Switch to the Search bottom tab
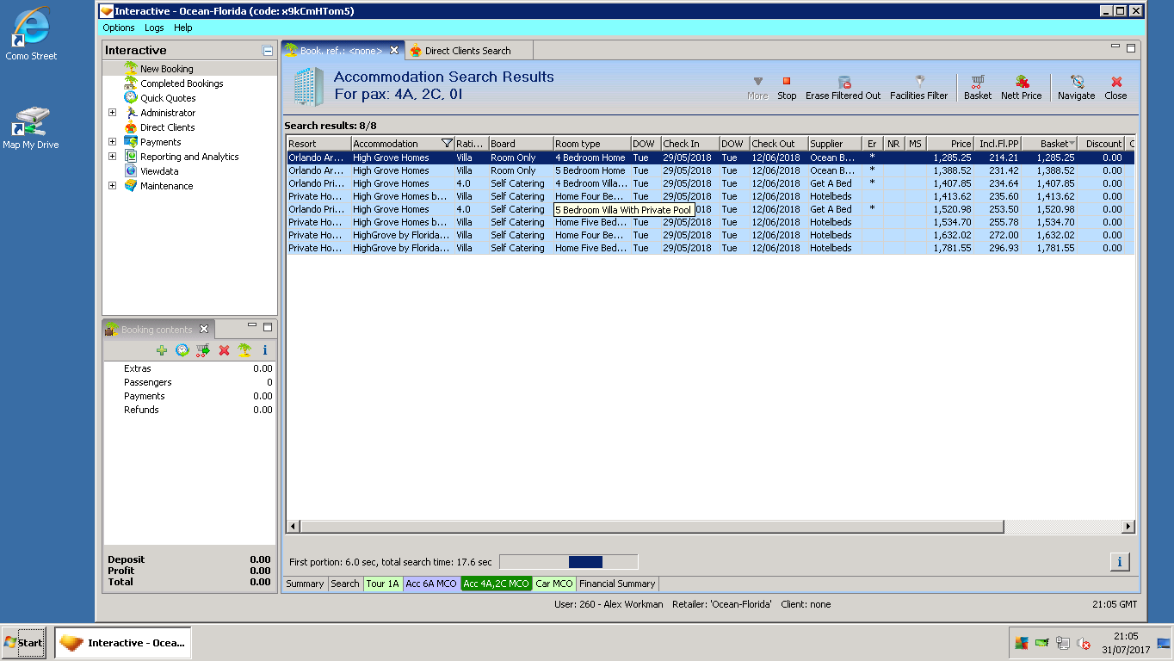Image resolution: width=1174 pixels, height=661 pixels. coord(345,584)
